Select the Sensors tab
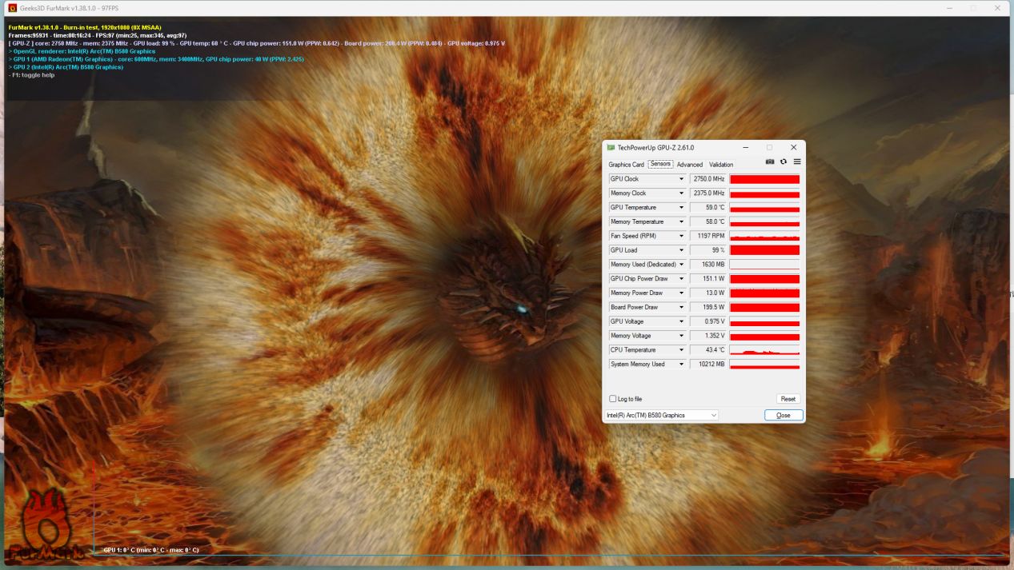The height and width of the screenshot is (570, 1014). [x=660, y=164]
